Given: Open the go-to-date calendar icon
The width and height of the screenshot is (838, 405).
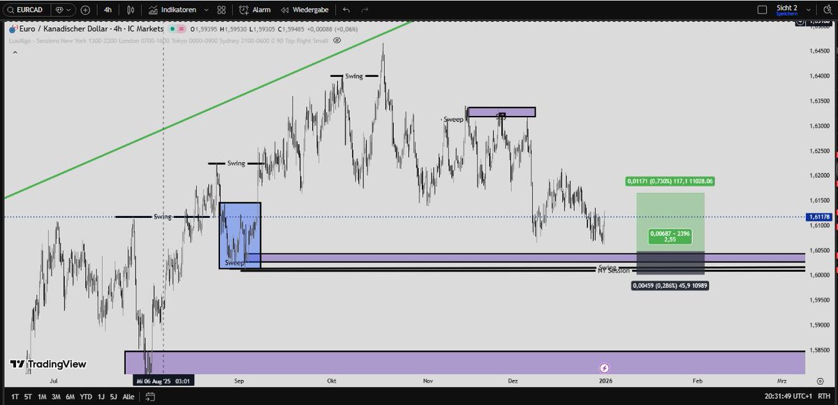Looking at the screenshot, I should tap(150, 397).
